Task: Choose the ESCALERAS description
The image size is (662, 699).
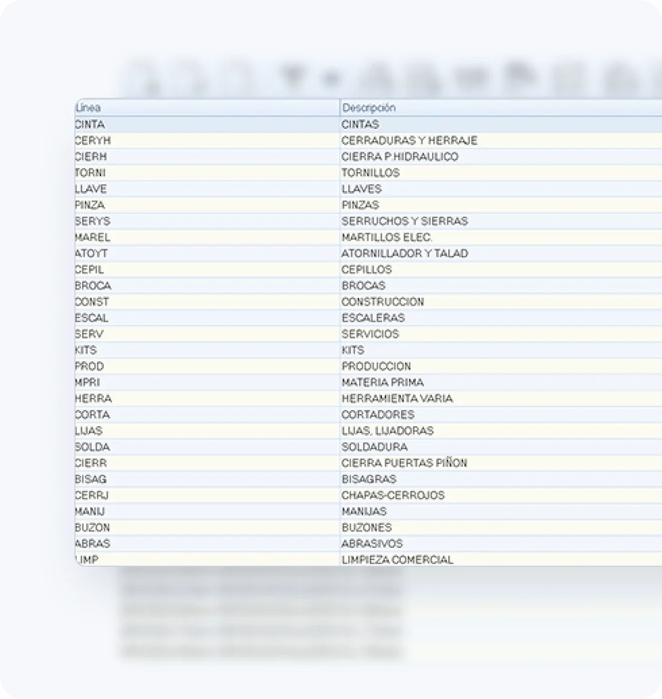Action: (x=373, y=318)
